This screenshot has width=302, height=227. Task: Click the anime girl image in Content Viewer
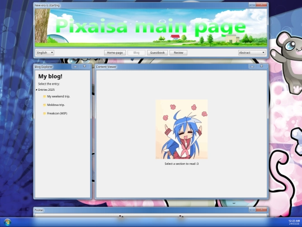pos(182,129)
